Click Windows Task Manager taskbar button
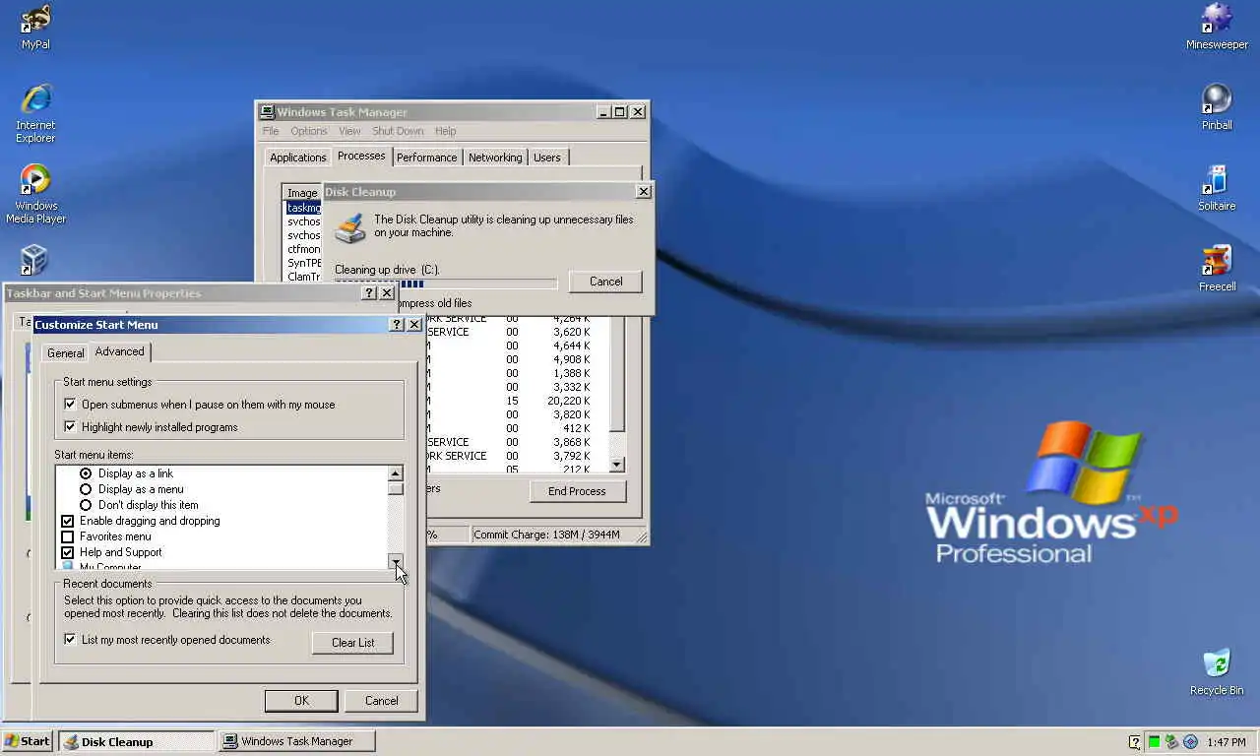The height and width of the screenshot is (756, 1260). 297,741
